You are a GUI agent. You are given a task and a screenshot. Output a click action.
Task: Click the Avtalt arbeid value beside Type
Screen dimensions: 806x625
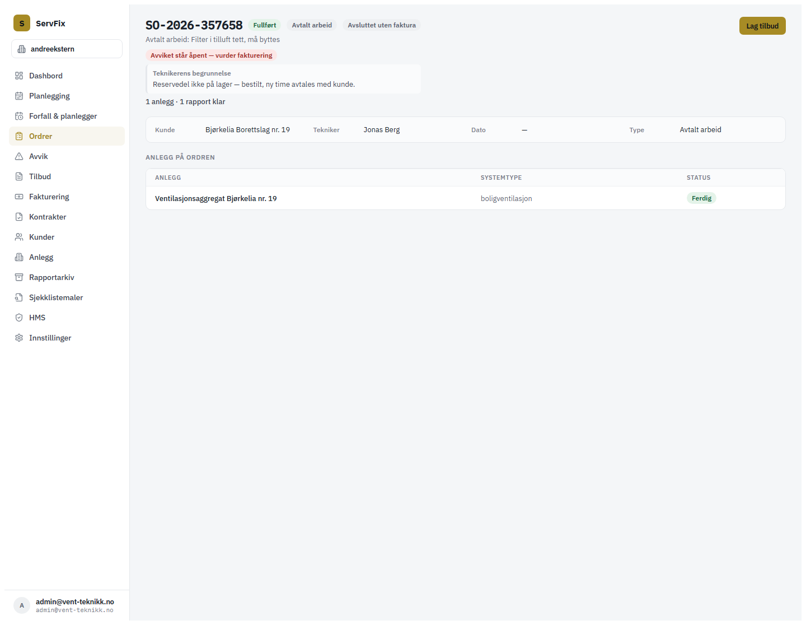[701, 129]
